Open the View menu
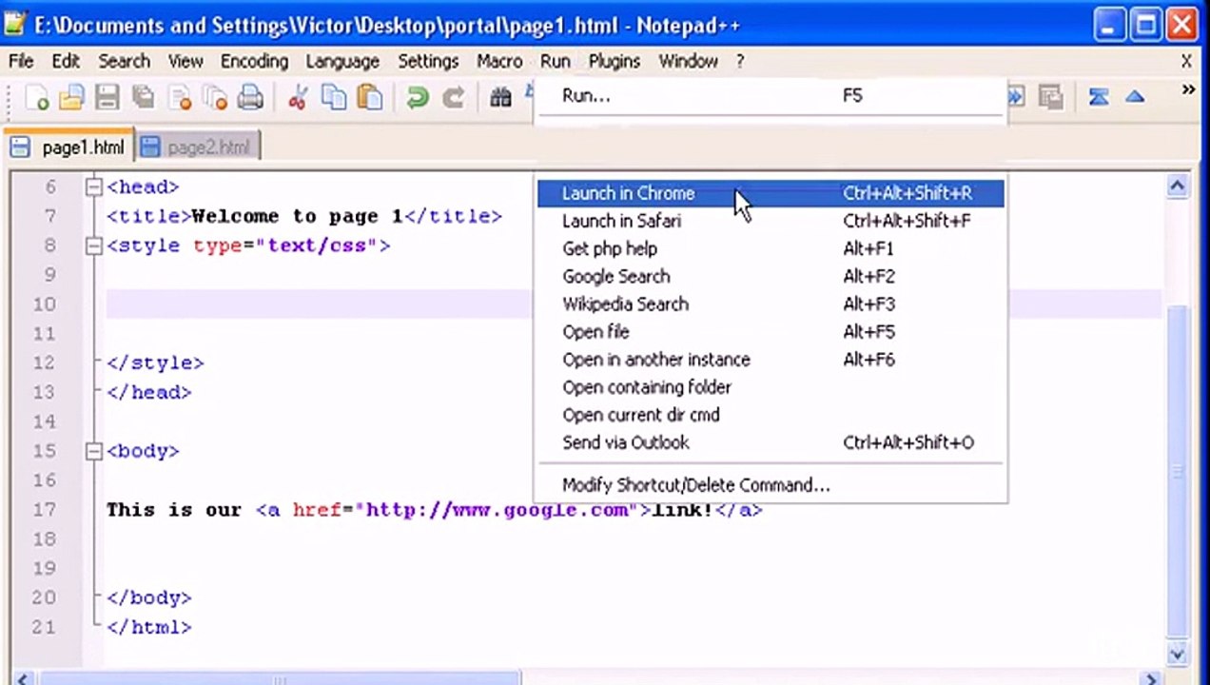Viewport: 1210px width, 685px height. click(185, 61)
